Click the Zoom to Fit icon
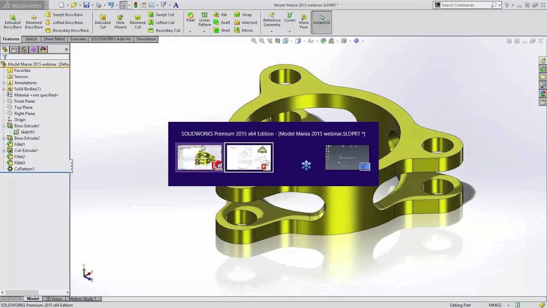This screenshot has width=547, height=308. click(254, 41)
